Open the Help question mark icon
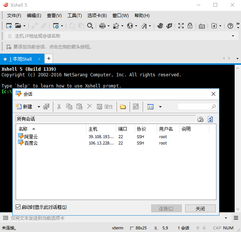 [230, 26]
